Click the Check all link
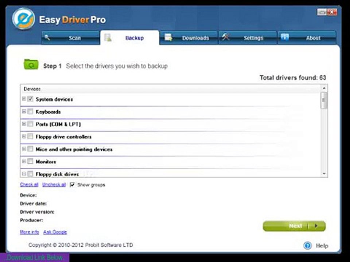The width and height of the screenshot is (350, 262). click(x=29, y=185)
